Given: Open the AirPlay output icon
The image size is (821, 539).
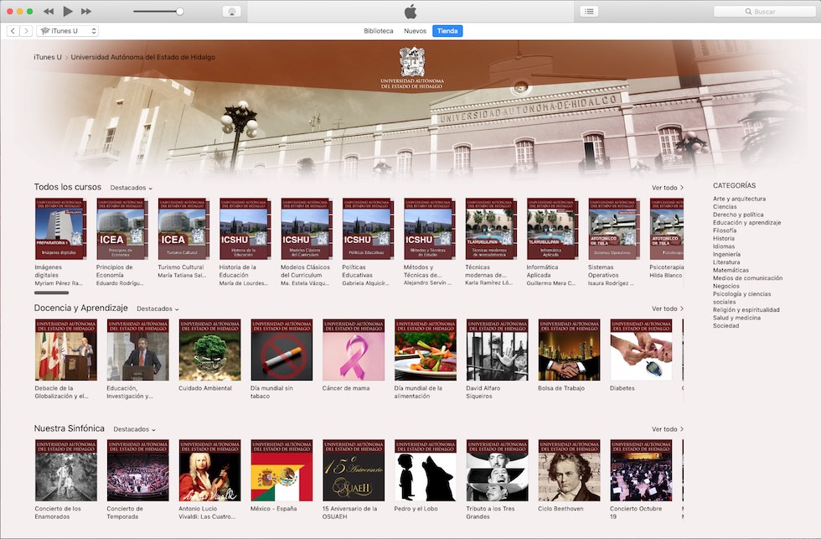Looking at the screenshot, I should pyautogui.click(x=231, y=12).
